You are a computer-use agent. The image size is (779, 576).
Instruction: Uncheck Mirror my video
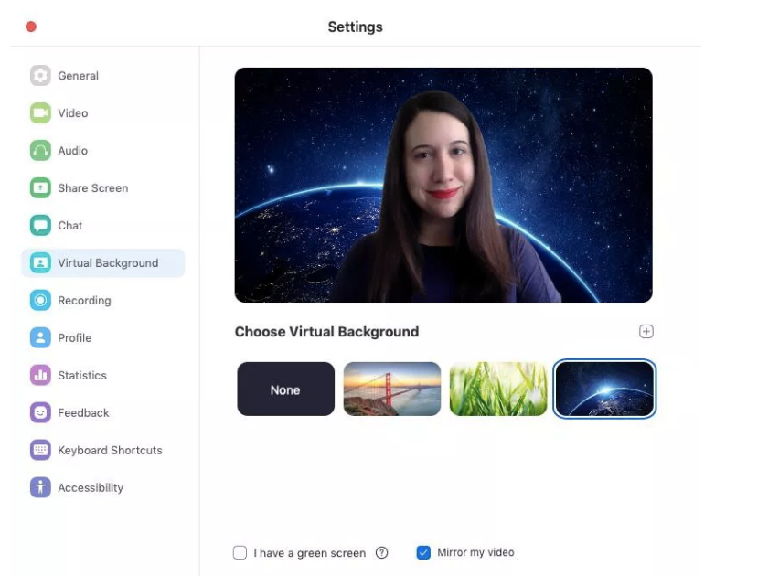(x=423, y=552)
